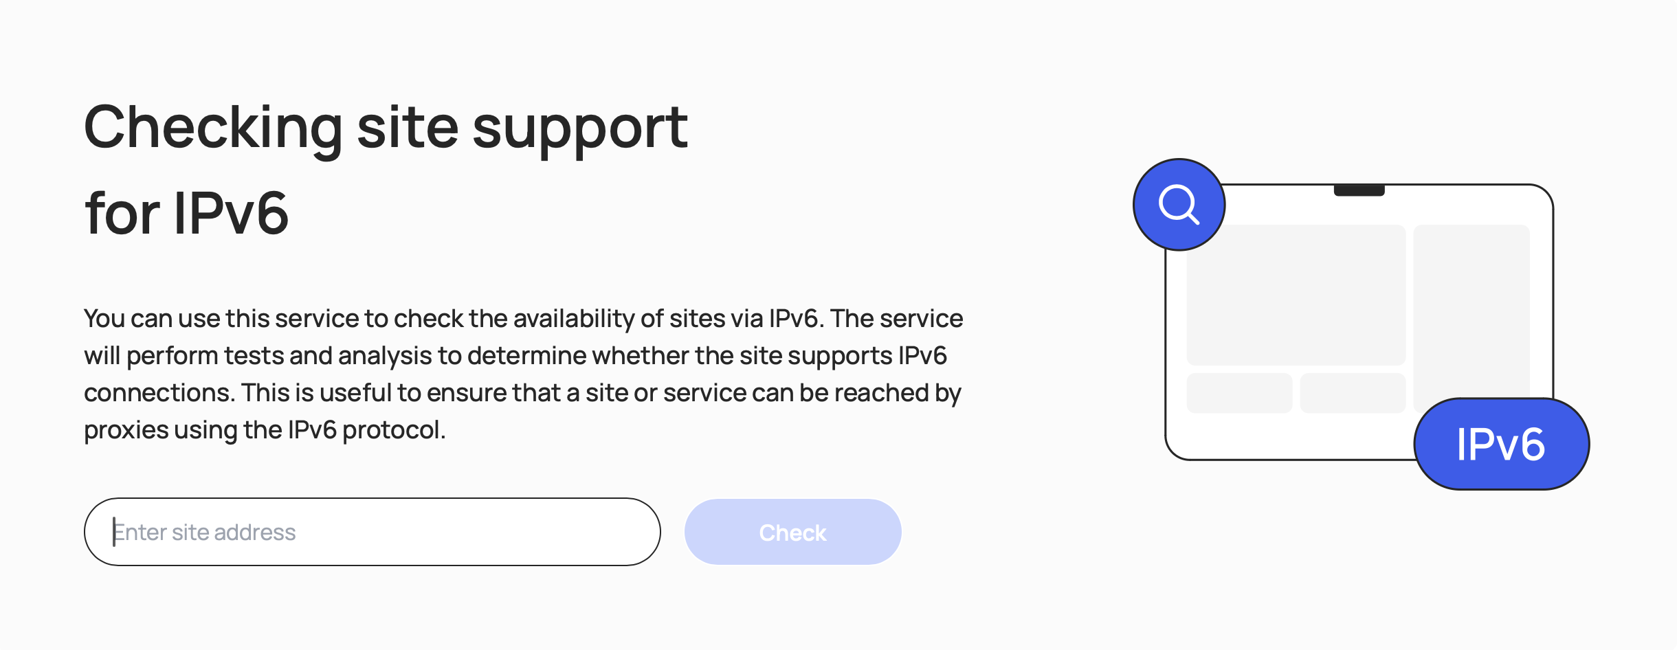Click the blue IPv6 badge
The height and width of the screenshot is (650, 1677).
coord(1501,444)
